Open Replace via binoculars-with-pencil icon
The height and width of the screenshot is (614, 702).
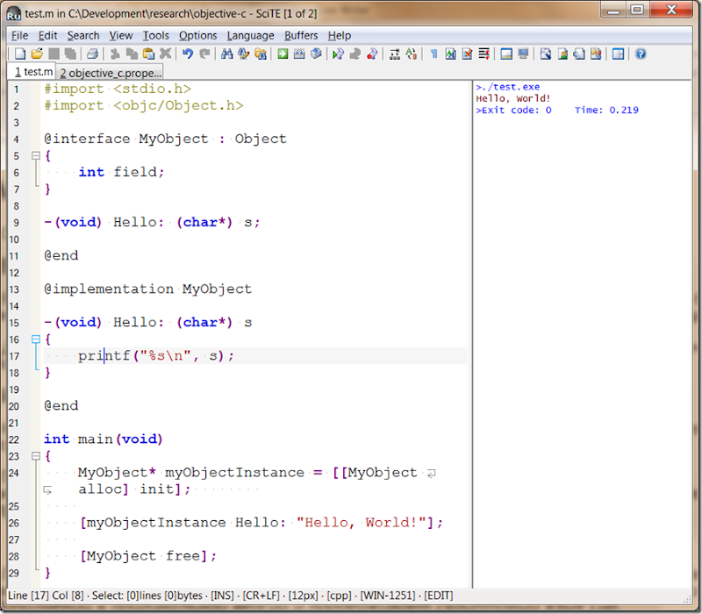(x=244, y=54)
